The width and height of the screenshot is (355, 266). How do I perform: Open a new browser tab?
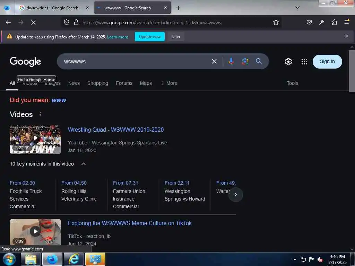179,8
